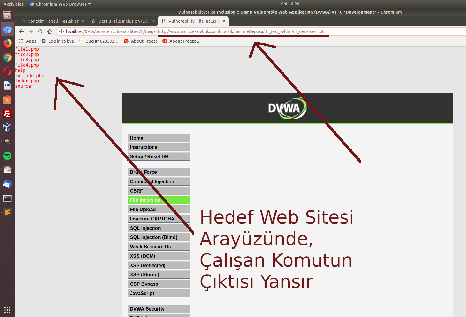Click the DVWA logo
The image size is (466, 317).
[287, 108]
